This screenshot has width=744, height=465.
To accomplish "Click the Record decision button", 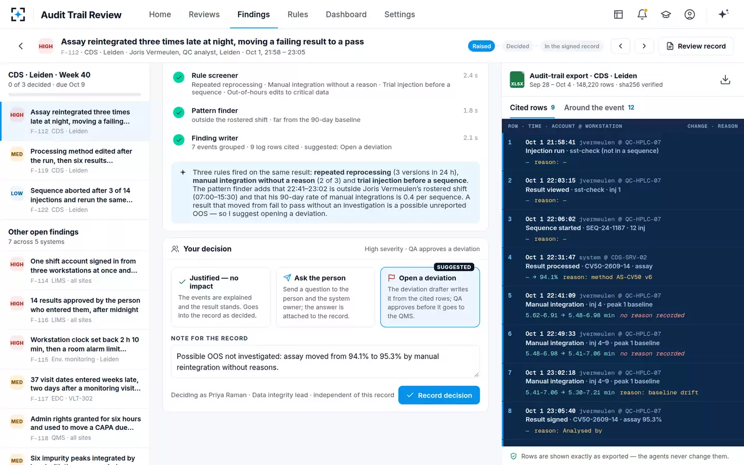I will coord(439,395).
